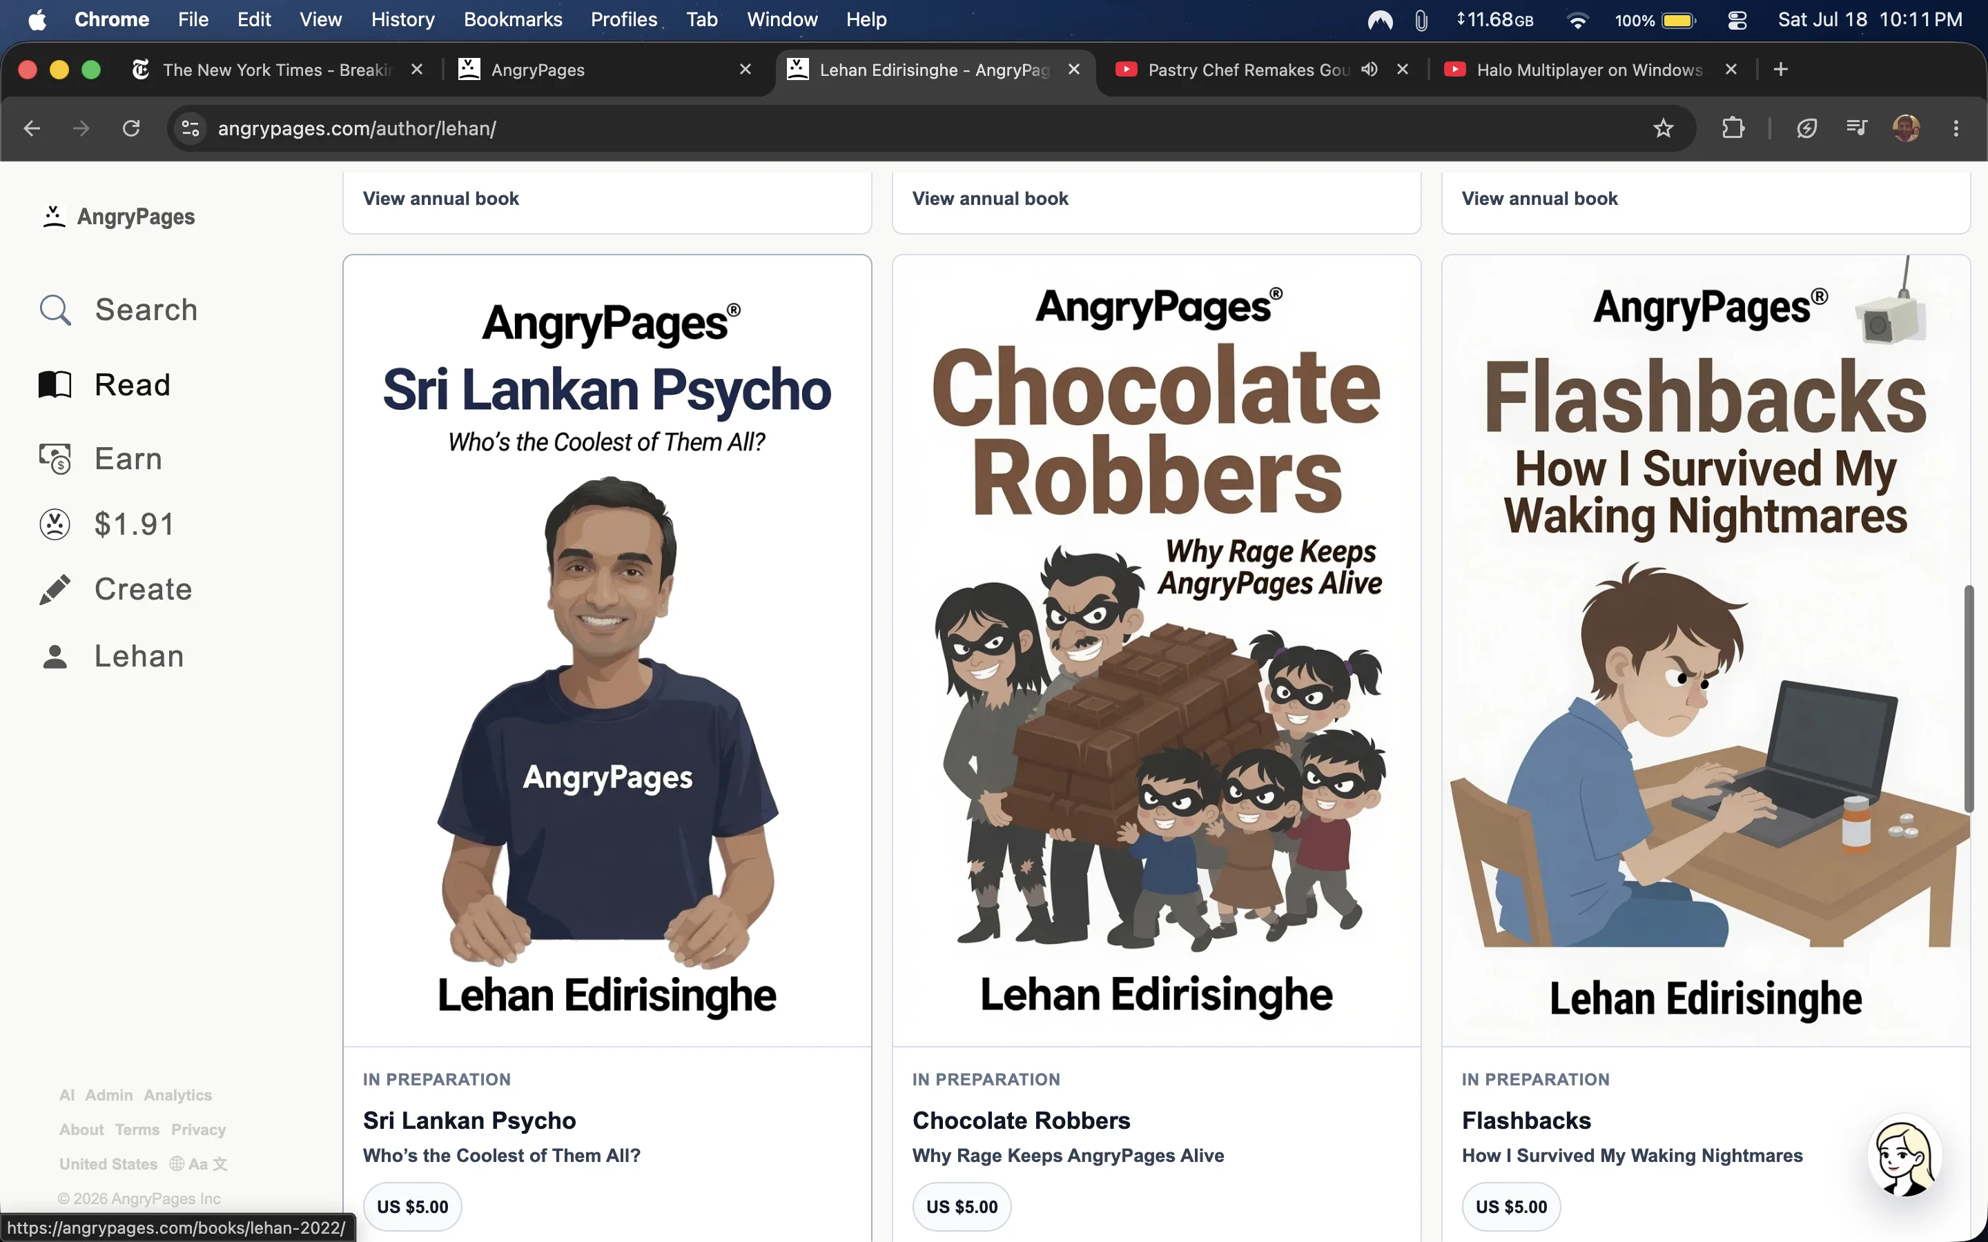Image resolution: width=1988 pixels, height=1242 pixels.
Task: Open the AI footer link
Action: (x=66, y=1095)
